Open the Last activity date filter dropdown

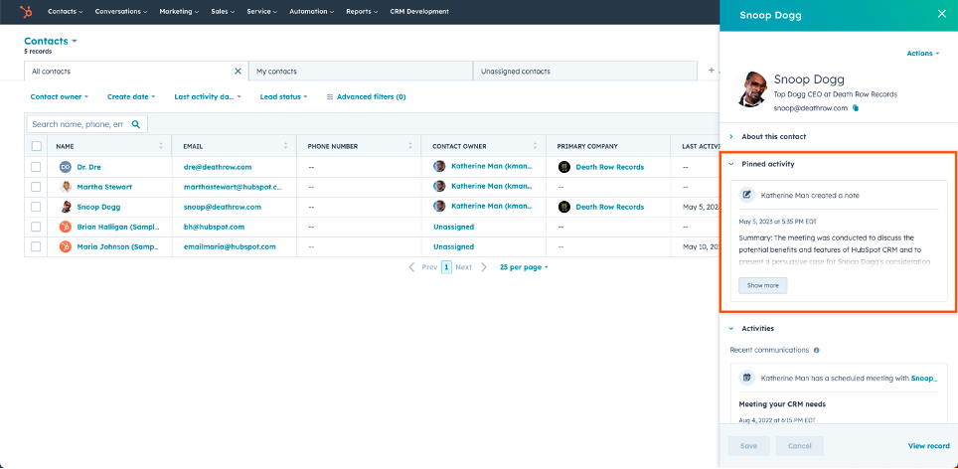(x=208, y=97)
